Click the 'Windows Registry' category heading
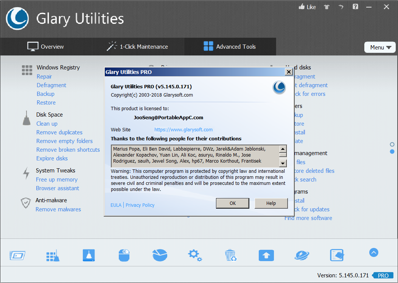 click(x=58, y=68)
